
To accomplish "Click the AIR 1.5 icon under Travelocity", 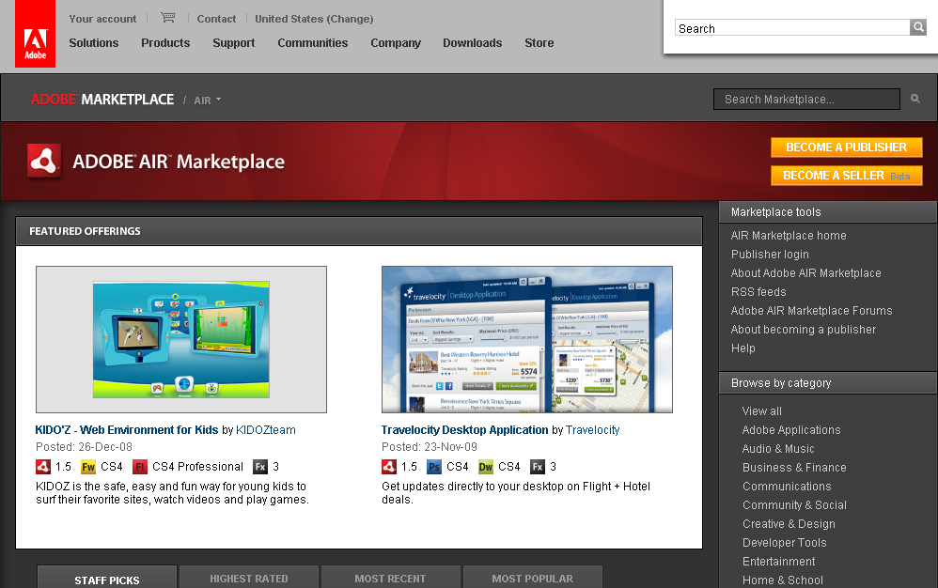I will pyautogui.click(x=389, y=467).
